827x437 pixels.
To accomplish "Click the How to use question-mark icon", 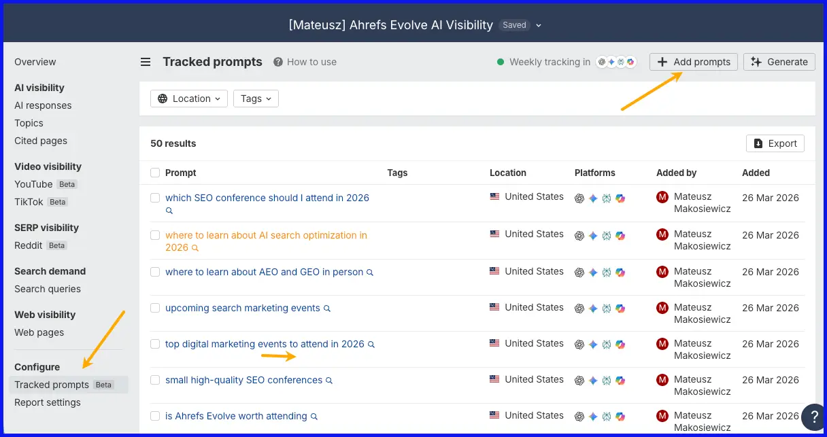I will click(x=278, y=62).
